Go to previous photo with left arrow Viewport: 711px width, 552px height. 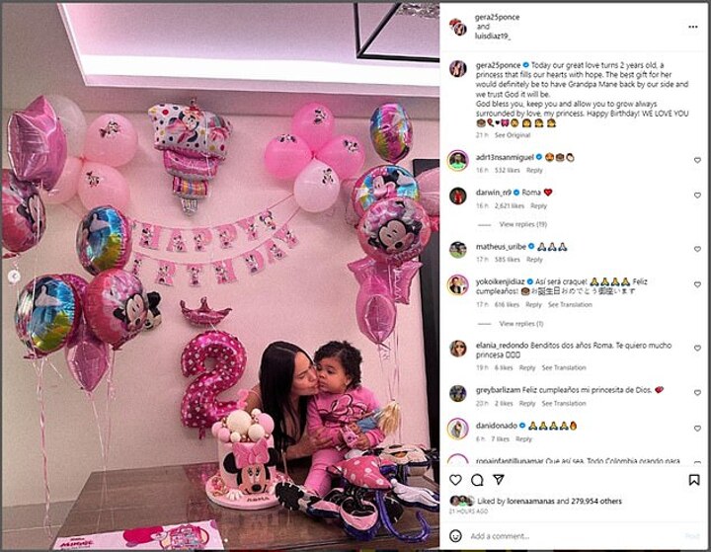pyautogui.click(x=14, y=276)
